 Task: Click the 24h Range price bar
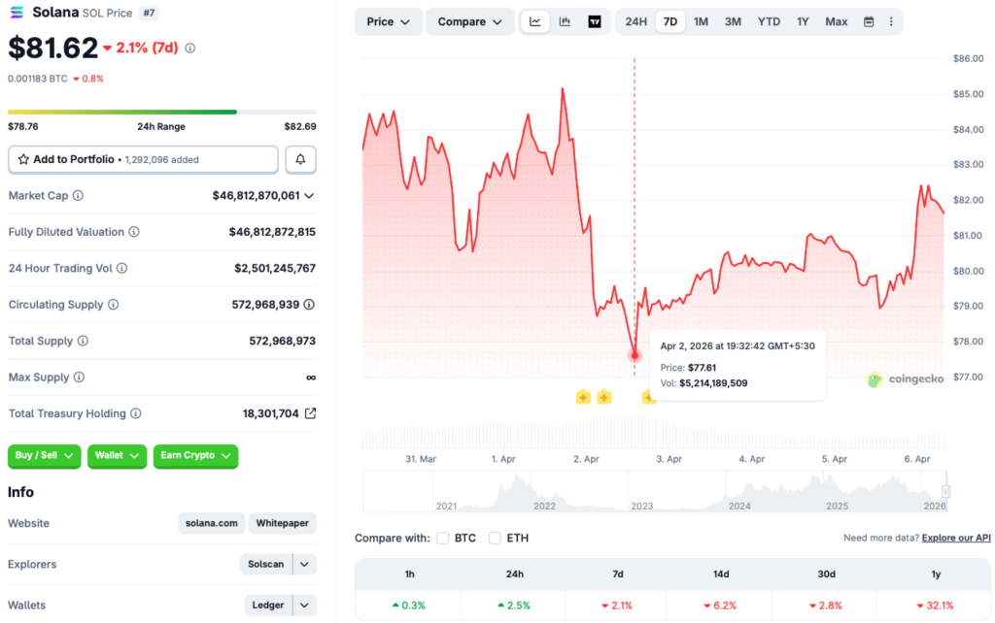click(x=159, y=113)
